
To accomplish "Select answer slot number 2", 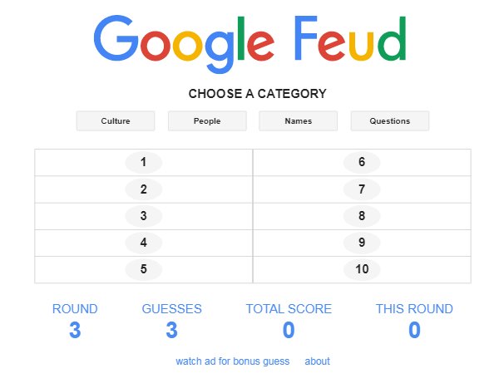I will 143,189.
